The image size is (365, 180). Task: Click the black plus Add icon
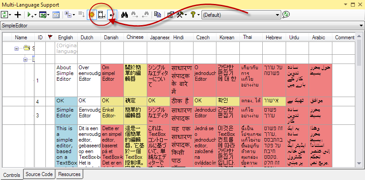(18, 15)
